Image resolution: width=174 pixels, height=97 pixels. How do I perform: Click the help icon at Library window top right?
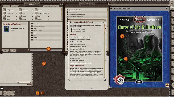point(60,5)
